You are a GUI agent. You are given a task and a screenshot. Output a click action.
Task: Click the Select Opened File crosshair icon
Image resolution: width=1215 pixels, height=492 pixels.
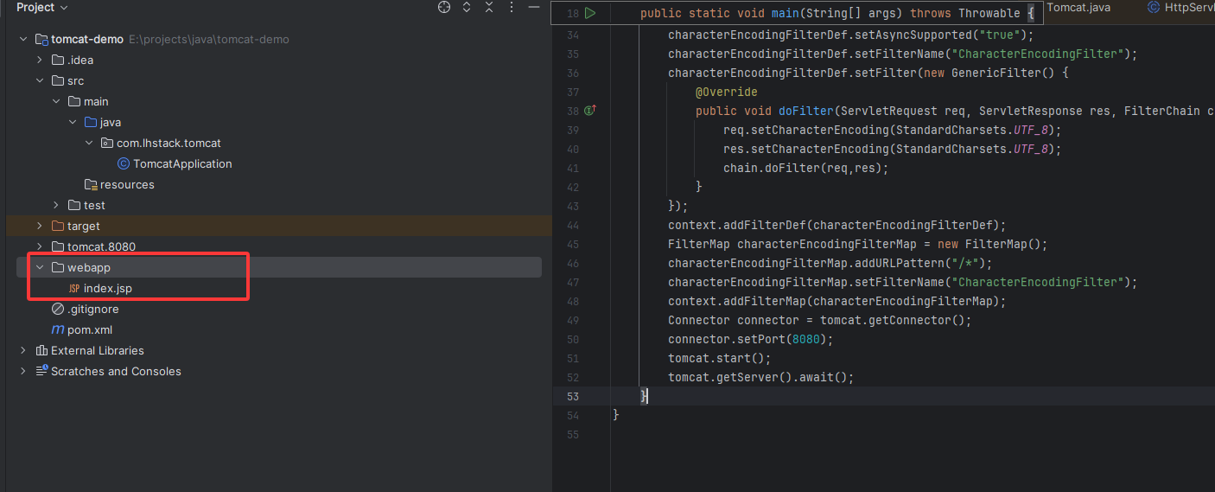pos(444,8)
